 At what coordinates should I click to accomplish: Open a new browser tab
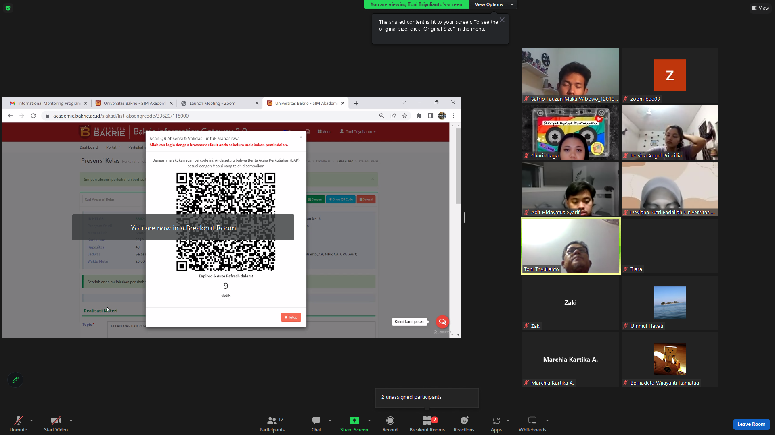click(356, 103)
